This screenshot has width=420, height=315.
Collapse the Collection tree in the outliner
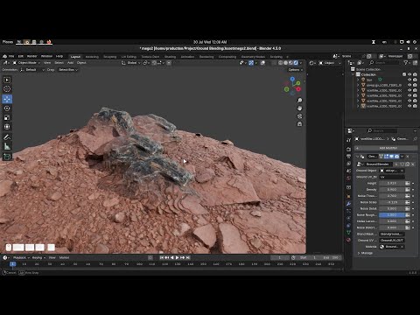point(353,74)
